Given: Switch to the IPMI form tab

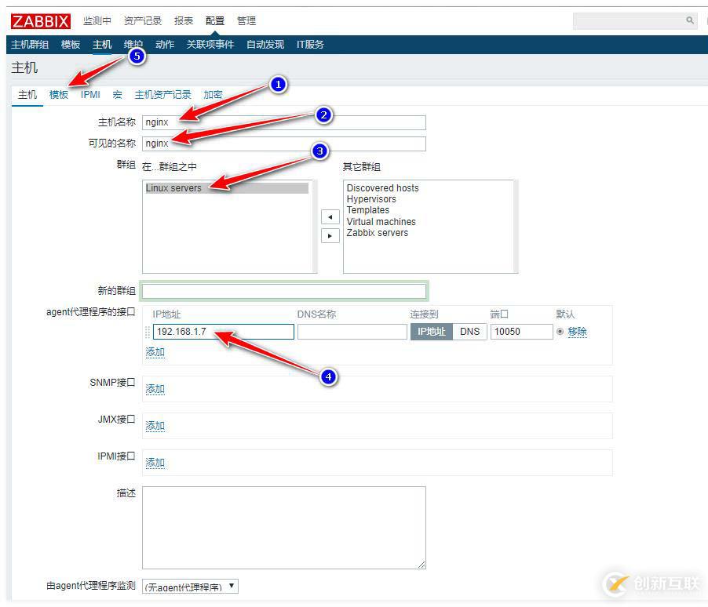Looking at the screenshot, I should 90,95.
